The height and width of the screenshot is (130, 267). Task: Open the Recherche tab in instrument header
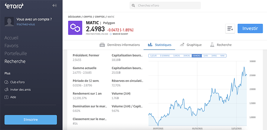[x=221, y=45]
